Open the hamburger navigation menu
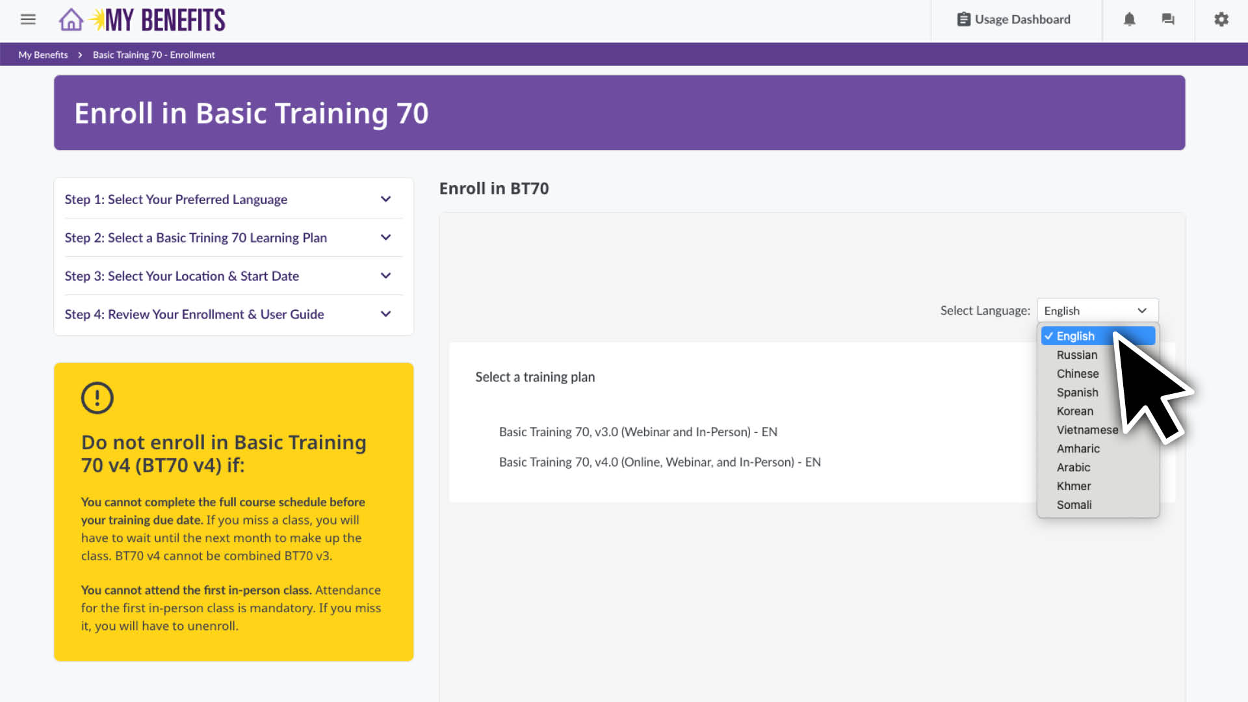1248x702 pixels. tap(28, 19)
